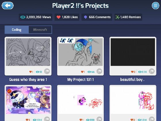Open the Milky Way Cookie project thumbnail
This screenshot has width=161, height=121.
(x=28, y=100)
